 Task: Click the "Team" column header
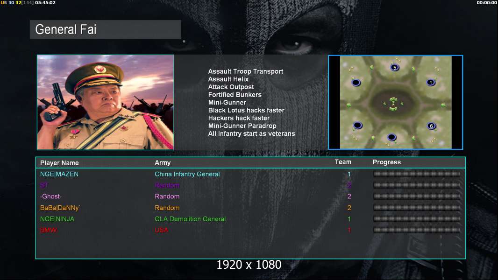(343, 162)
